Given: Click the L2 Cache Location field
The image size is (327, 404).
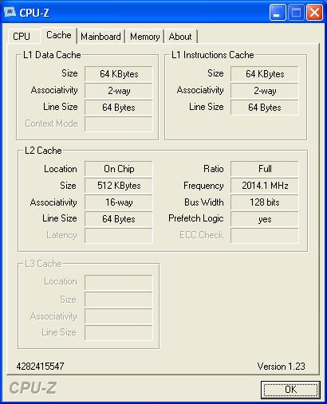Looking at the screenshot, I should pyautogui.click(x=119, y=169).
